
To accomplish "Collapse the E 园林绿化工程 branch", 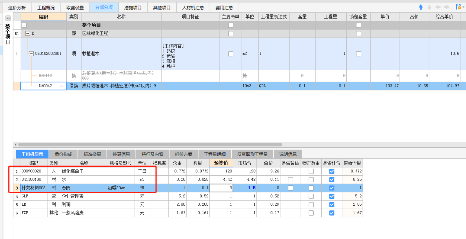I will [x=28, y=34].
